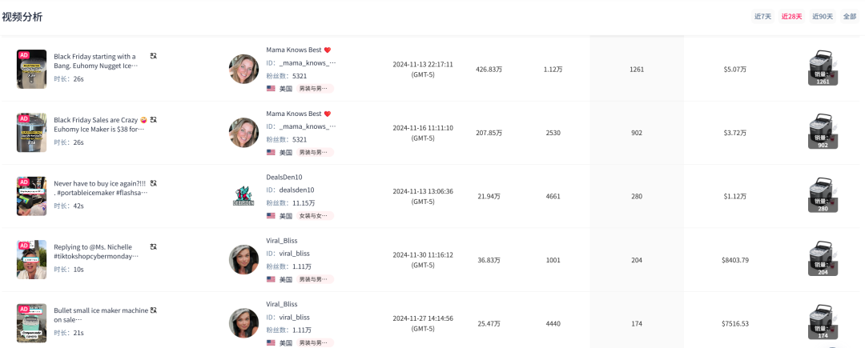Viewport: 865px width, 348px height.
Task: Show data for 近90天
Action: pyautogui.click(x=822, y=16)
